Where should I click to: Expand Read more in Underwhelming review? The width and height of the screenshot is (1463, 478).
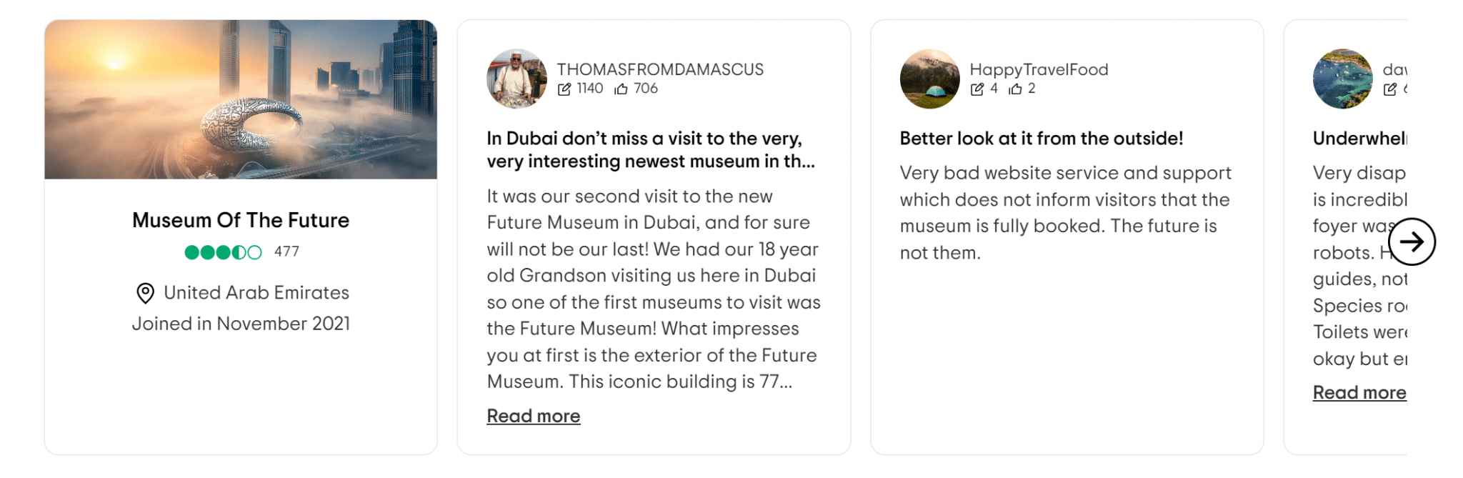[x=1359, y=392]
